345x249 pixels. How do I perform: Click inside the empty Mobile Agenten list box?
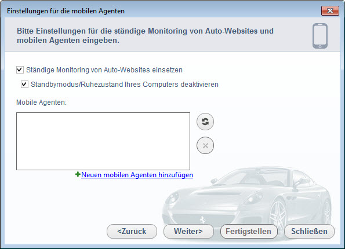(103, 141)
